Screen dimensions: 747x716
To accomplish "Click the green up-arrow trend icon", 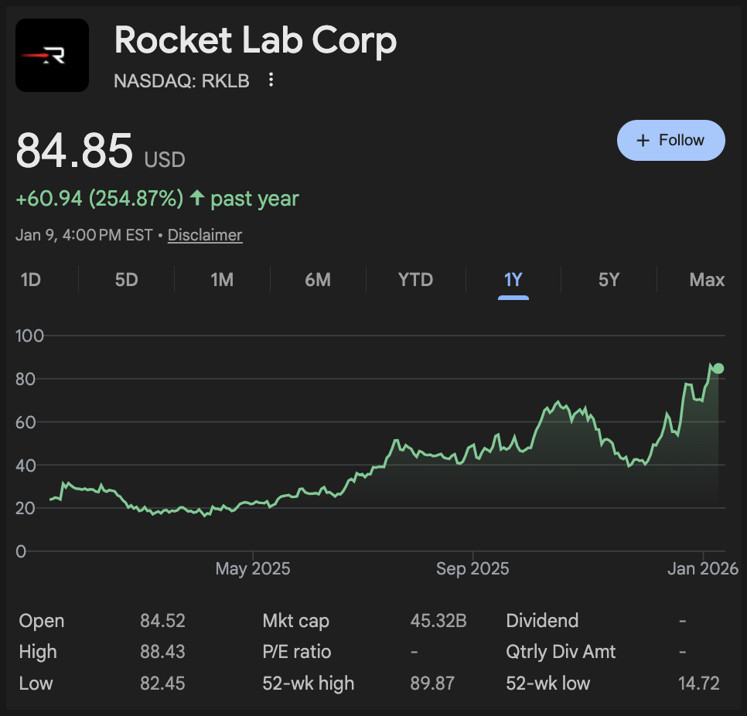I will click(x=197, y=199).
